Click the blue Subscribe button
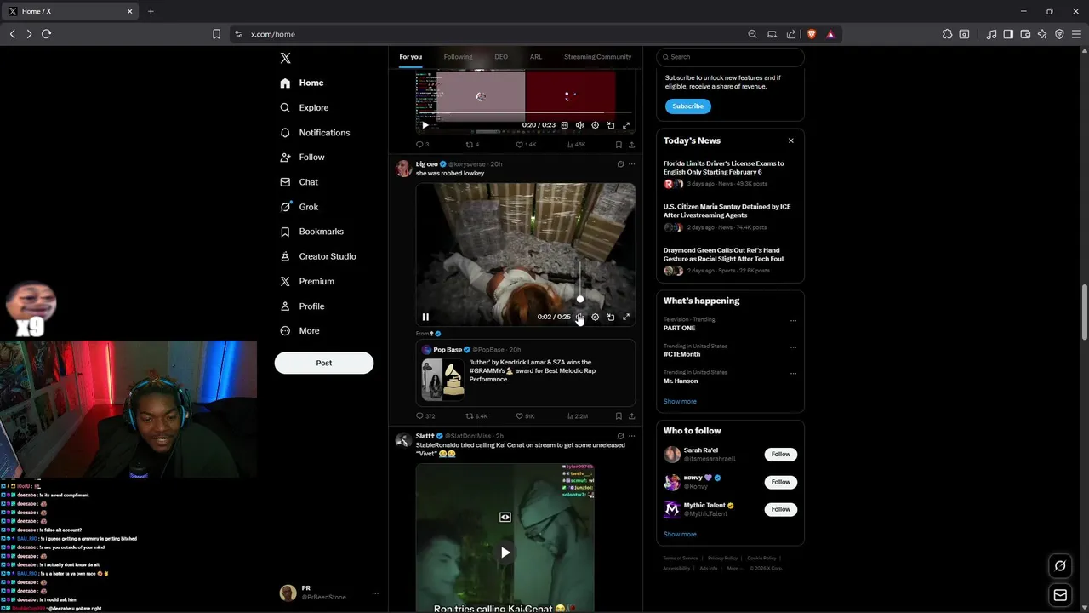Viewport: 1089px width, 613px height. pos(687,106)
